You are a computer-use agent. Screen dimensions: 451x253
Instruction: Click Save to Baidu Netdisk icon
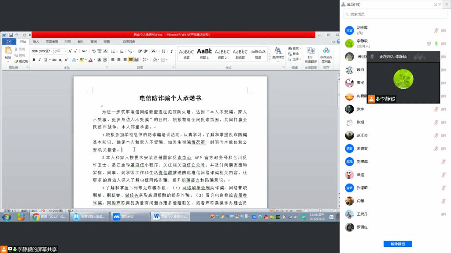(326, 55)
